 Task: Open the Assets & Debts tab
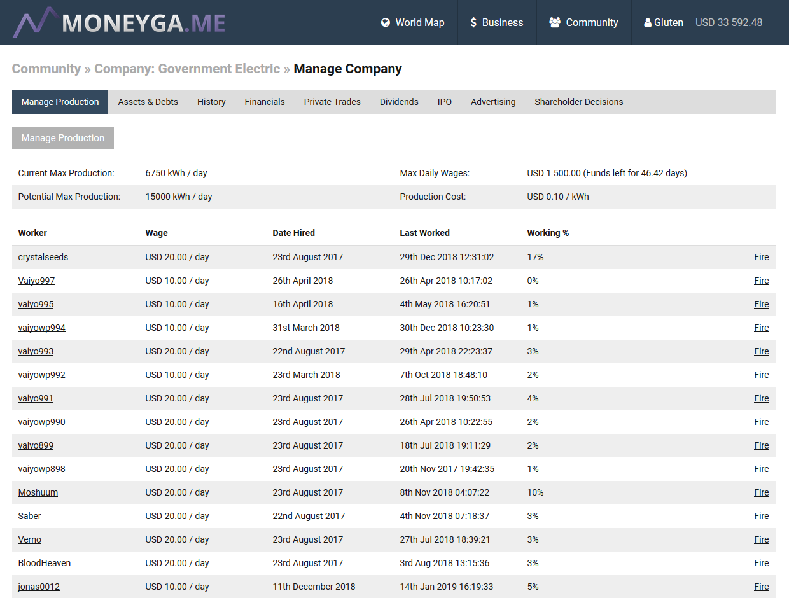coord(148,102)
